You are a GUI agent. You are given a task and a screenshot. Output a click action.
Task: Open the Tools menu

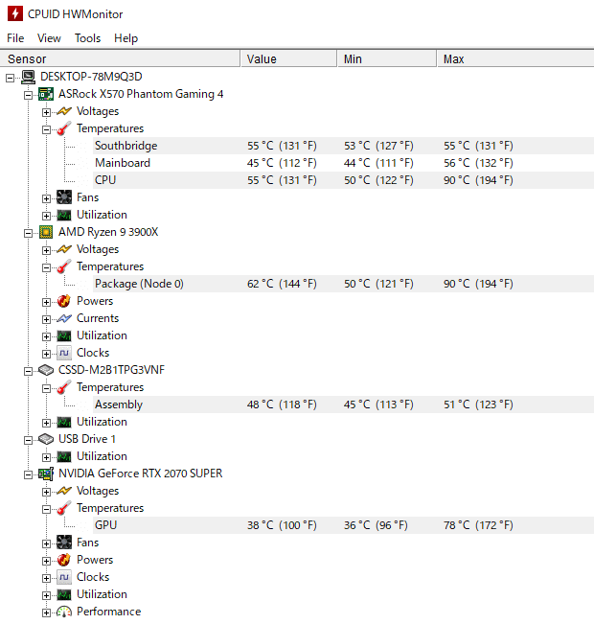point(87,38)
